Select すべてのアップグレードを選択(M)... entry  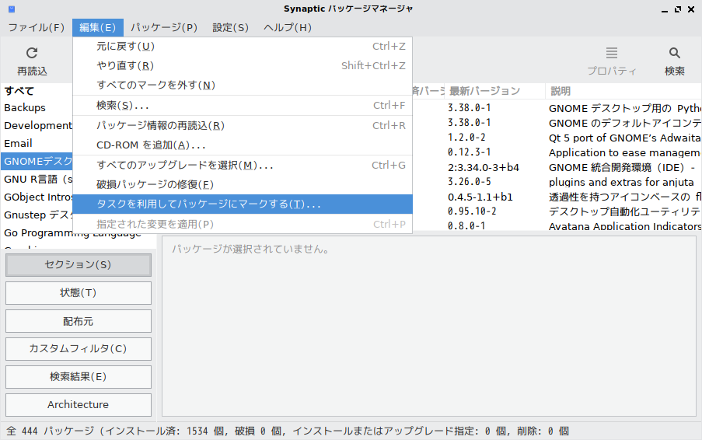tap(243, 166)
